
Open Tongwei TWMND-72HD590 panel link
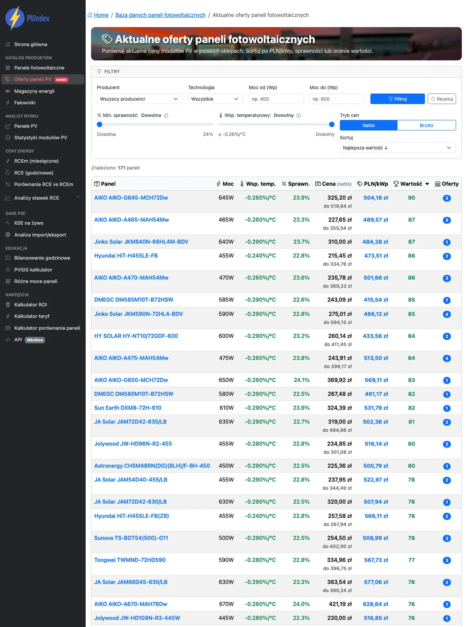tap(130, 560)
